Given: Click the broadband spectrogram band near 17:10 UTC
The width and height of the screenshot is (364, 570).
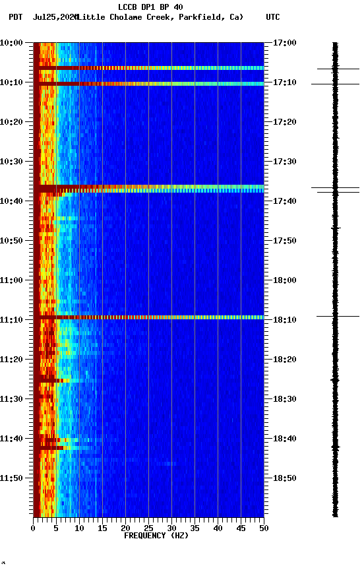Looking at the screenshot, I should [x=148, y=84].
